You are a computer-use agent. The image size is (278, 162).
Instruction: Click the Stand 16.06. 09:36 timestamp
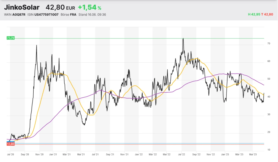(x=92, y=14)
